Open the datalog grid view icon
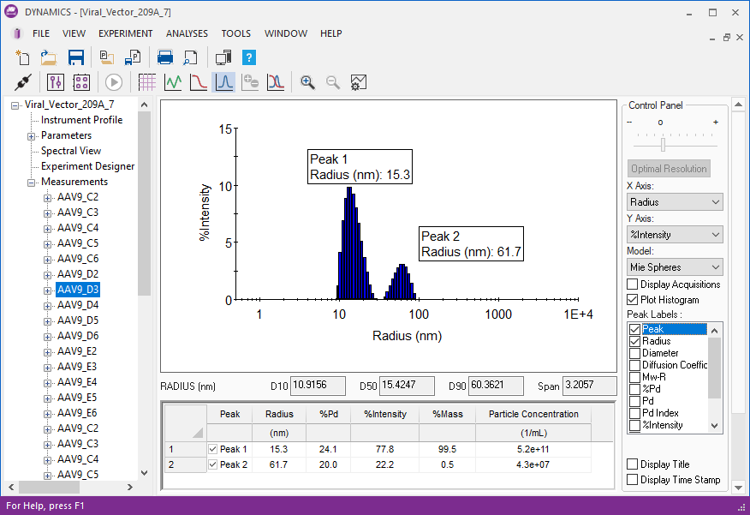 click(x=146, y=82)
